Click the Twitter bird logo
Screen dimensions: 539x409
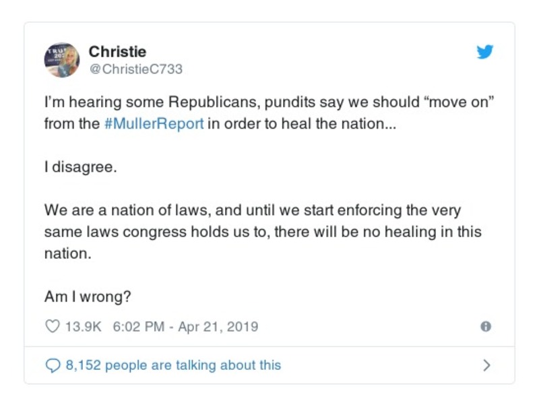coord(485,52)
